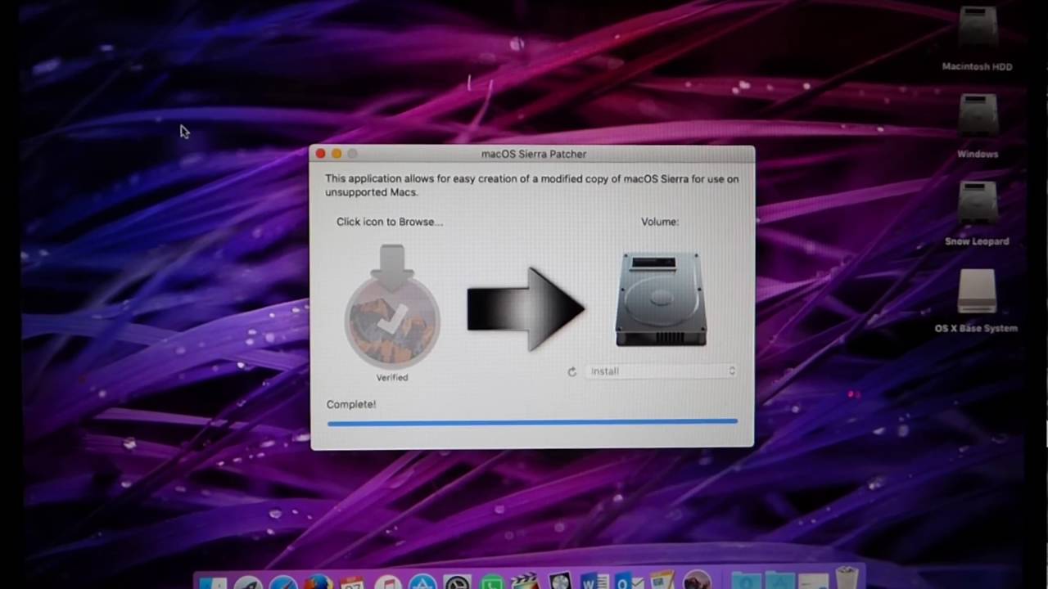Open the App Store from the Dock

(422, 582)
